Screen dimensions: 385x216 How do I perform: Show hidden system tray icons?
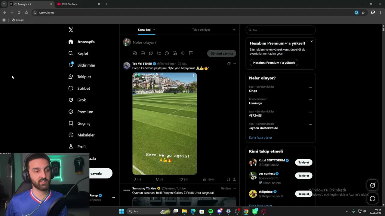[x=347, y=211]
